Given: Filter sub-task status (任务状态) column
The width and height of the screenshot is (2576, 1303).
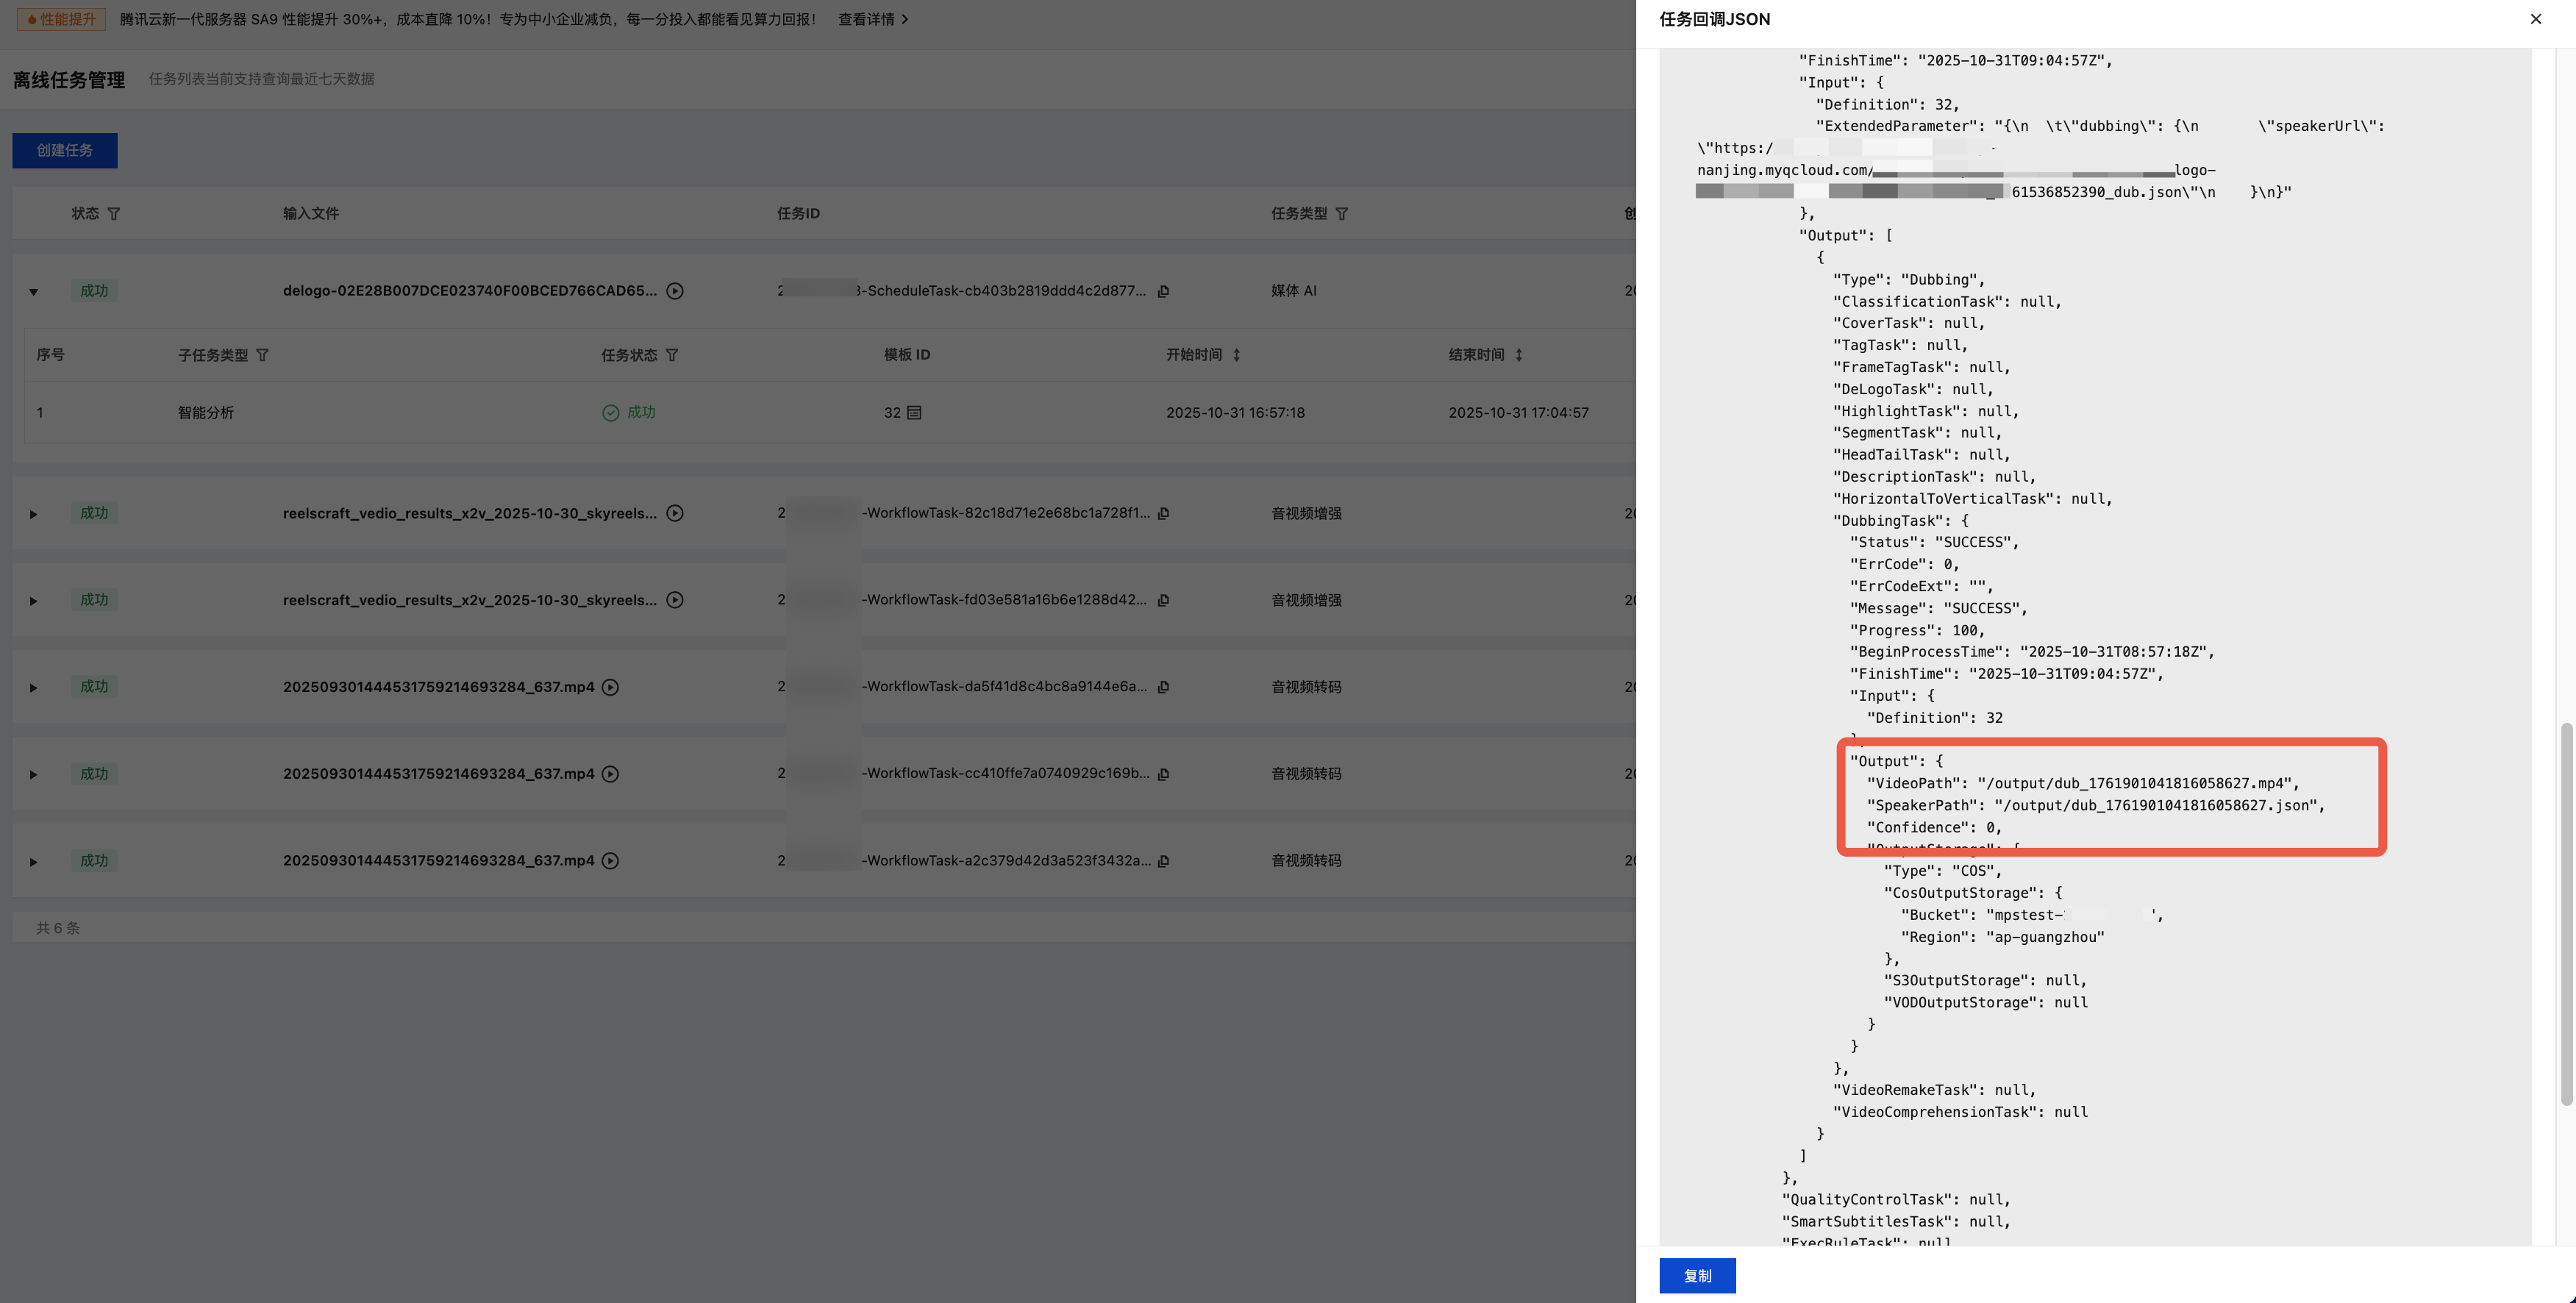Looking at the screenshot, I should (672, 355).
